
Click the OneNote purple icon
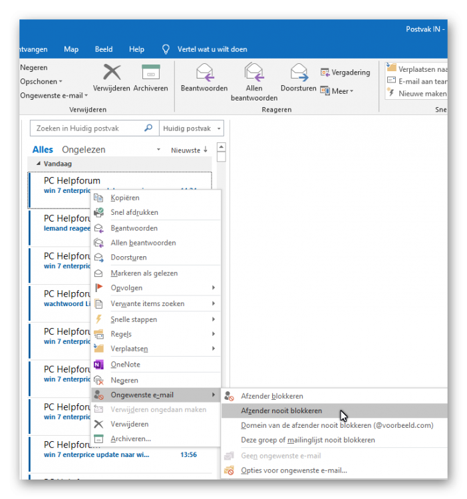[x=98, y=365]
